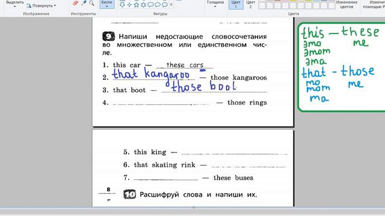
Task: Click the printed text 'those kangaroos'
Action: [x=239, y=77]
